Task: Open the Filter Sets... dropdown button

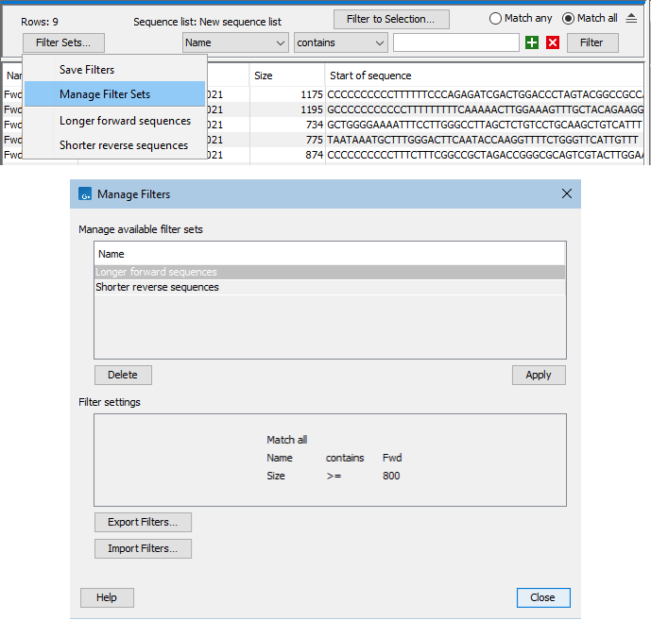Action: pos(63,42)
